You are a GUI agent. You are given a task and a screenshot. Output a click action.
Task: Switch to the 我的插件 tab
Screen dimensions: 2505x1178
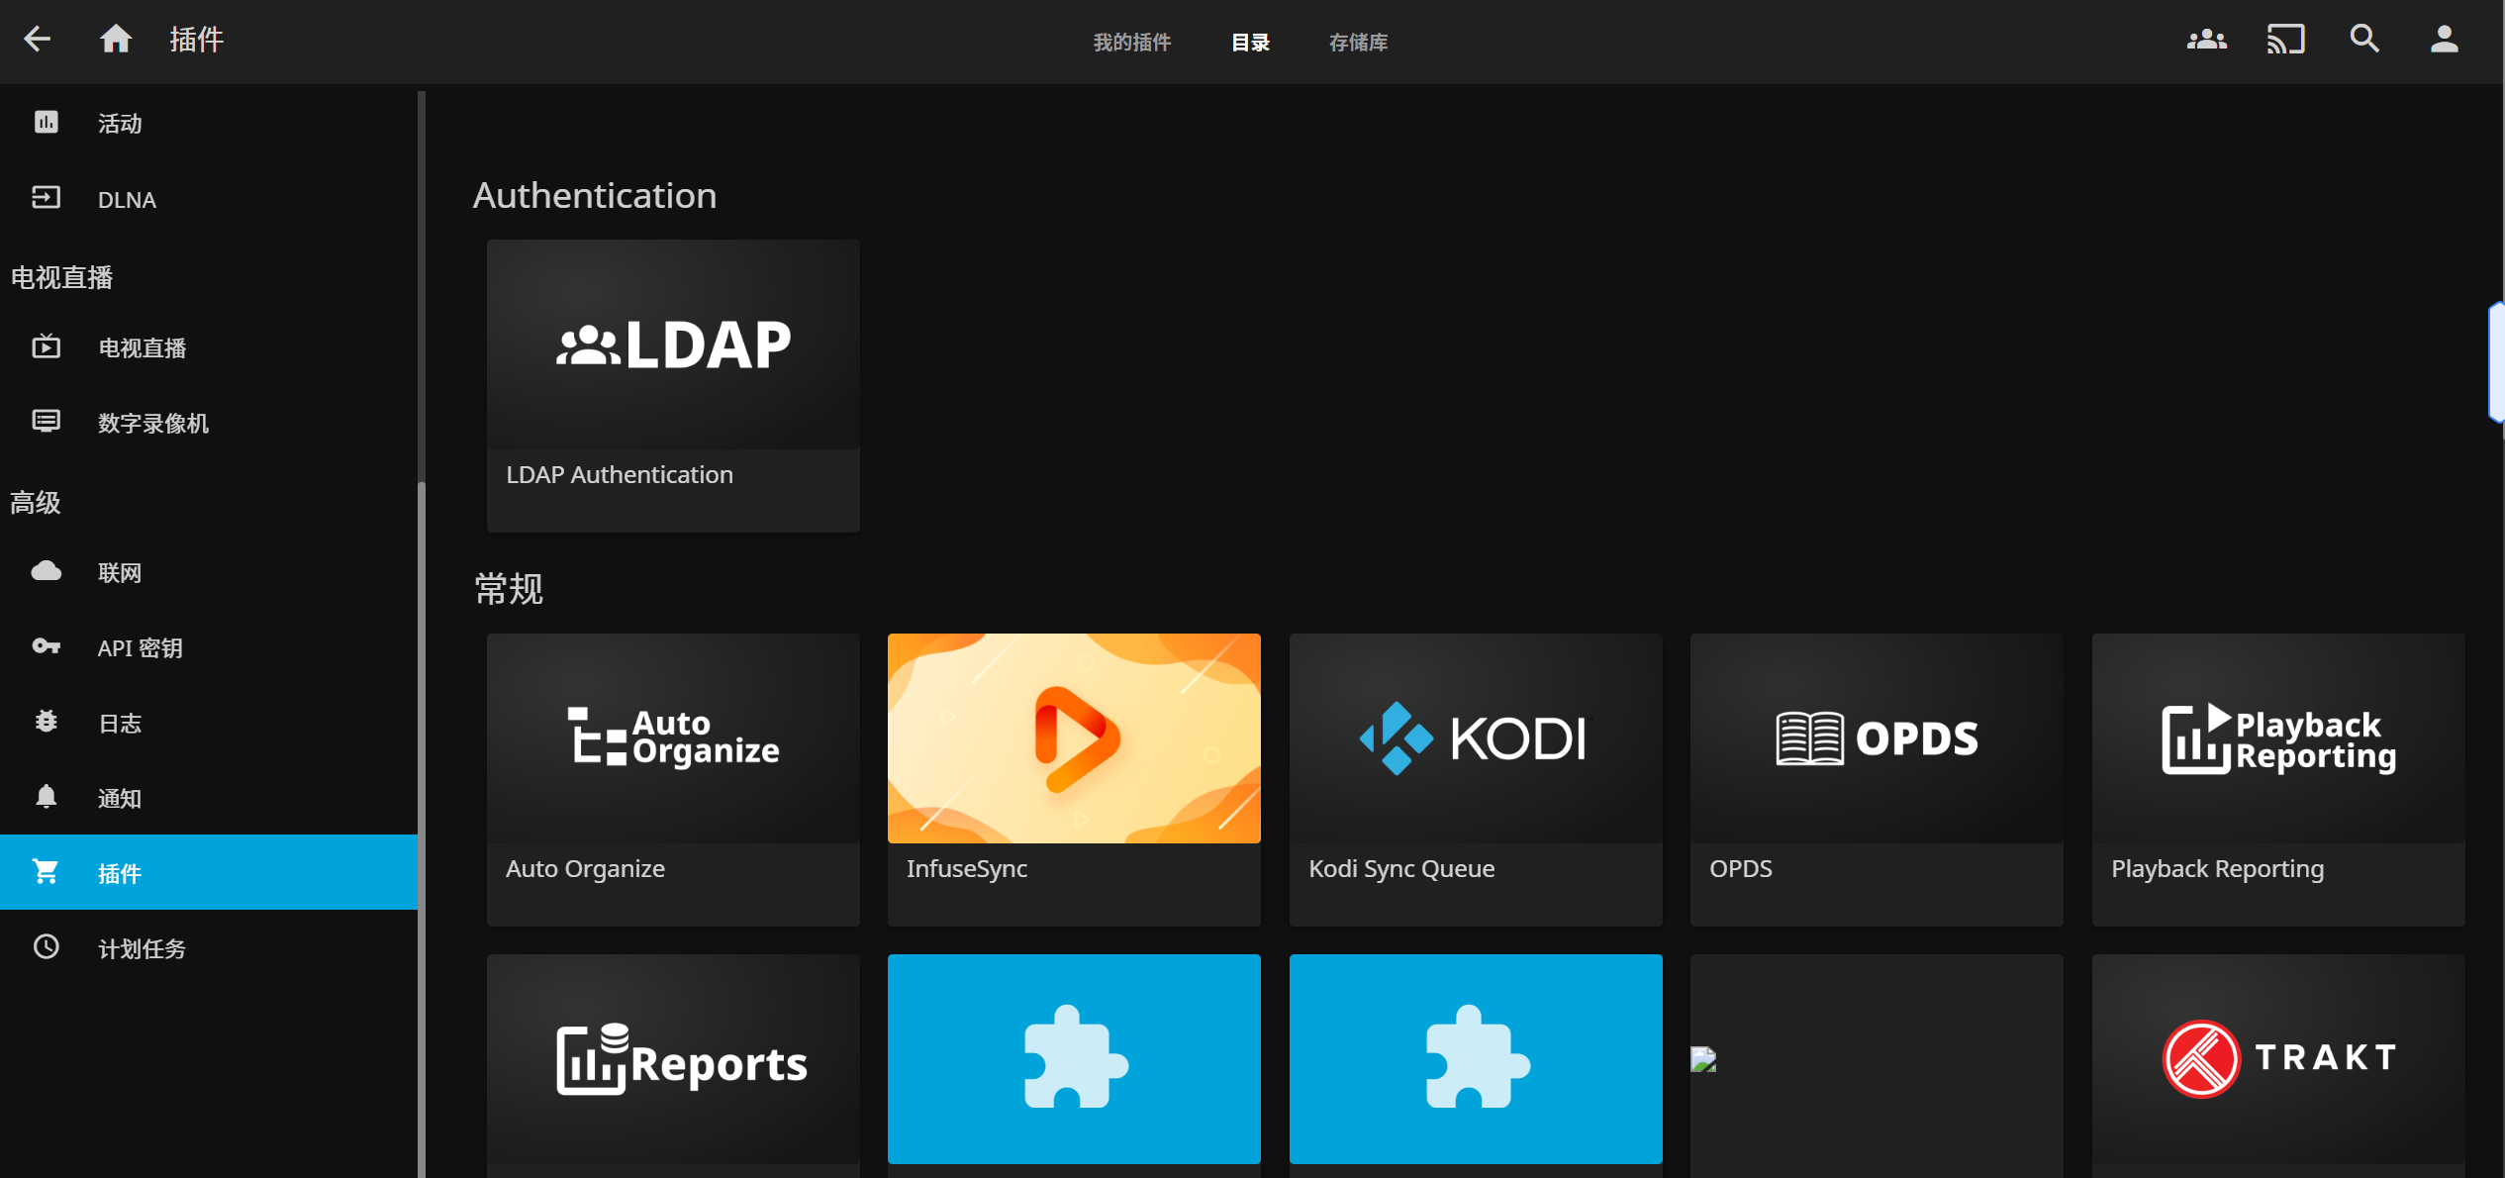pyautogui.click(x=1132, y=43)
